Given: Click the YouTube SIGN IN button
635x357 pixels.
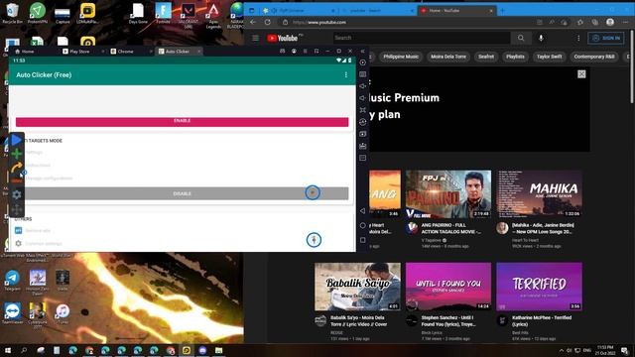Looking at the screenshot, I should (606, 38).
